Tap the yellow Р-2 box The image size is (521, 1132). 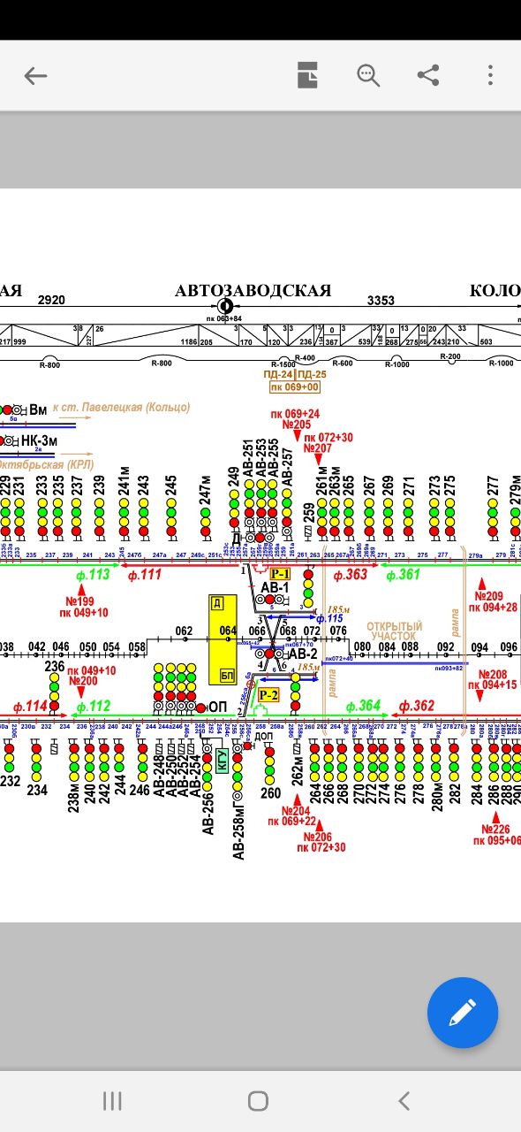click(x=268, y=694)
